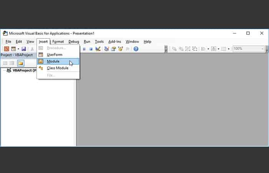269x173 pixels.
Task: Choose Procedure... in the Insert menu
Action: (x=58, y=48)
